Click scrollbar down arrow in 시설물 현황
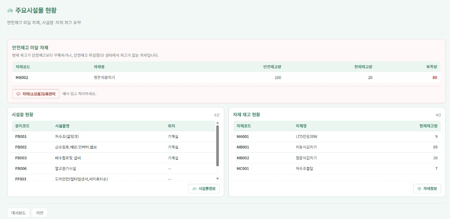This screenshot has width=450, height=219. 217,178
